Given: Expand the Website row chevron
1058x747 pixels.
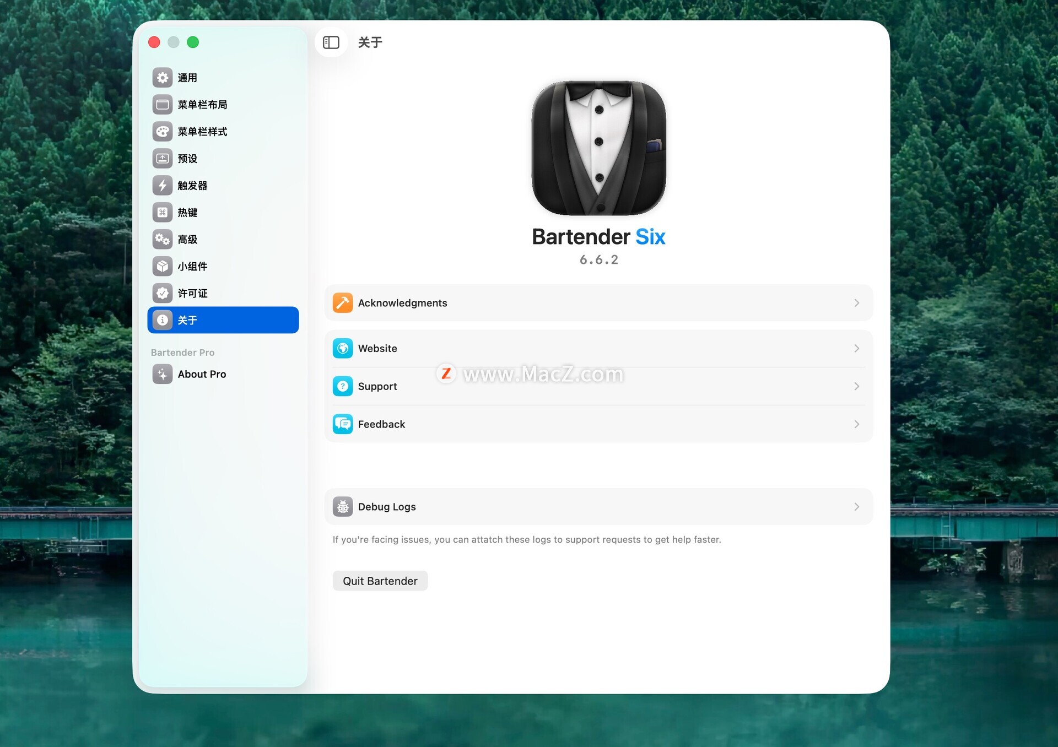Looking at the screenshot, I should (857, 348).
